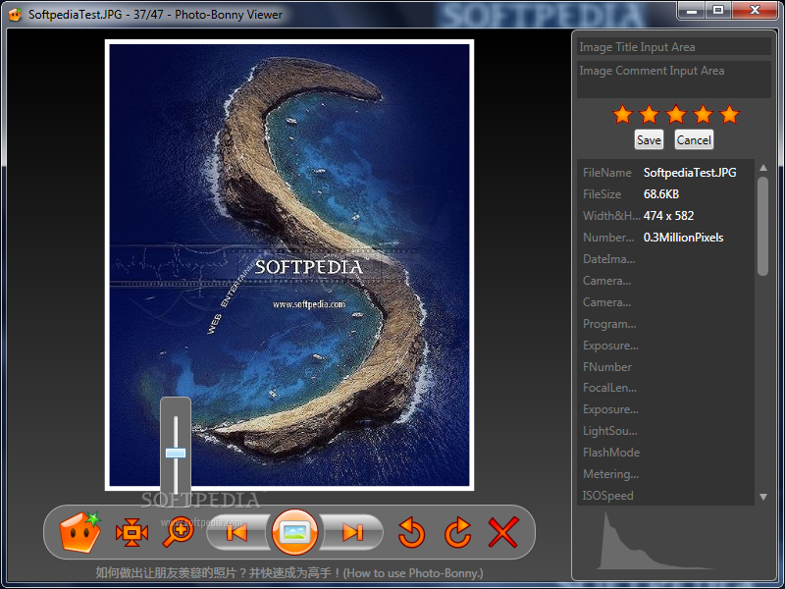Click the Photo-Bonny mascot icon in toolbar
This screenshot has height=589, width=785.
pos(80,532)
